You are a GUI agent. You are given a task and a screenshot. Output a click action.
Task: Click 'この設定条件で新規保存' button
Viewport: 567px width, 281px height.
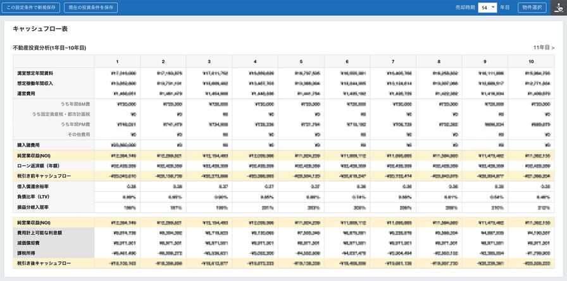(x=31, y=8)
